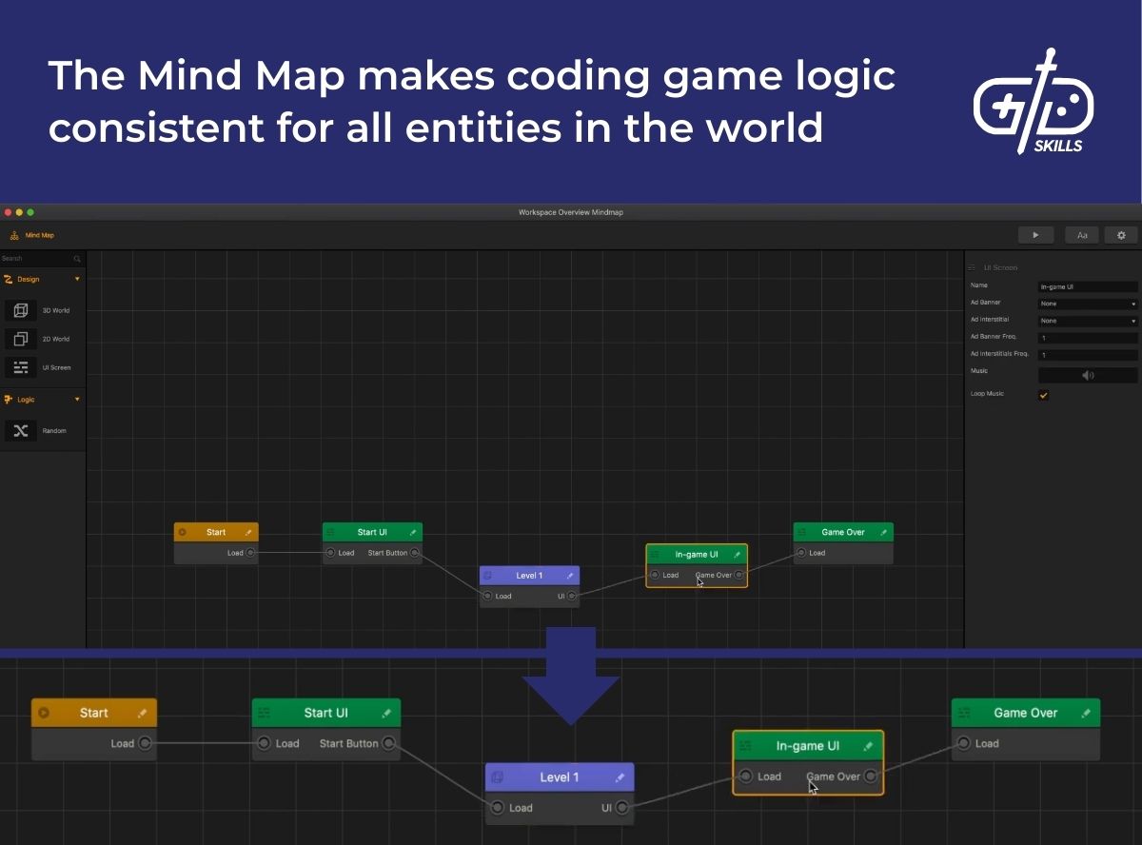
Task: Collapse the Logic category
Action: [x=76, y=399]
